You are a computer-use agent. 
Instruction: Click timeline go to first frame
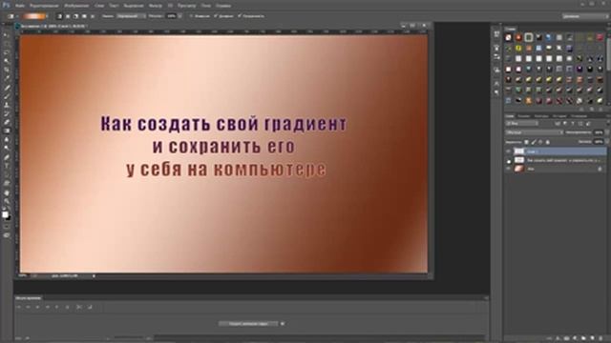pos(19,307)
